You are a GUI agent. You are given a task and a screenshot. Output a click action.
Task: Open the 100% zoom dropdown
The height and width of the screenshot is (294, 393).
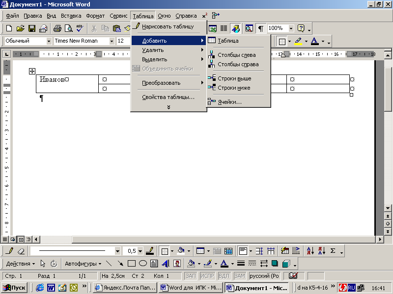click(291, 28)
